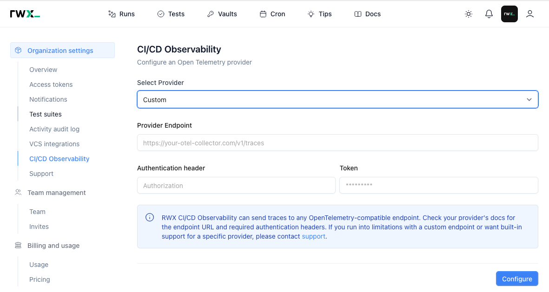The image size is (549, 292).
Task: Open notifications via the bell icon
Action: click(489, 14)
